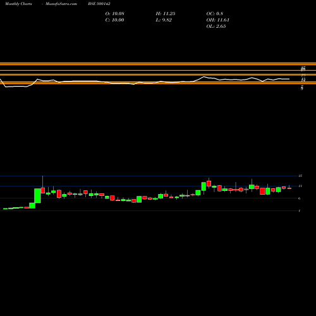
Task: Click the tallest green candlestick near chart start
Action: (37, 196)
